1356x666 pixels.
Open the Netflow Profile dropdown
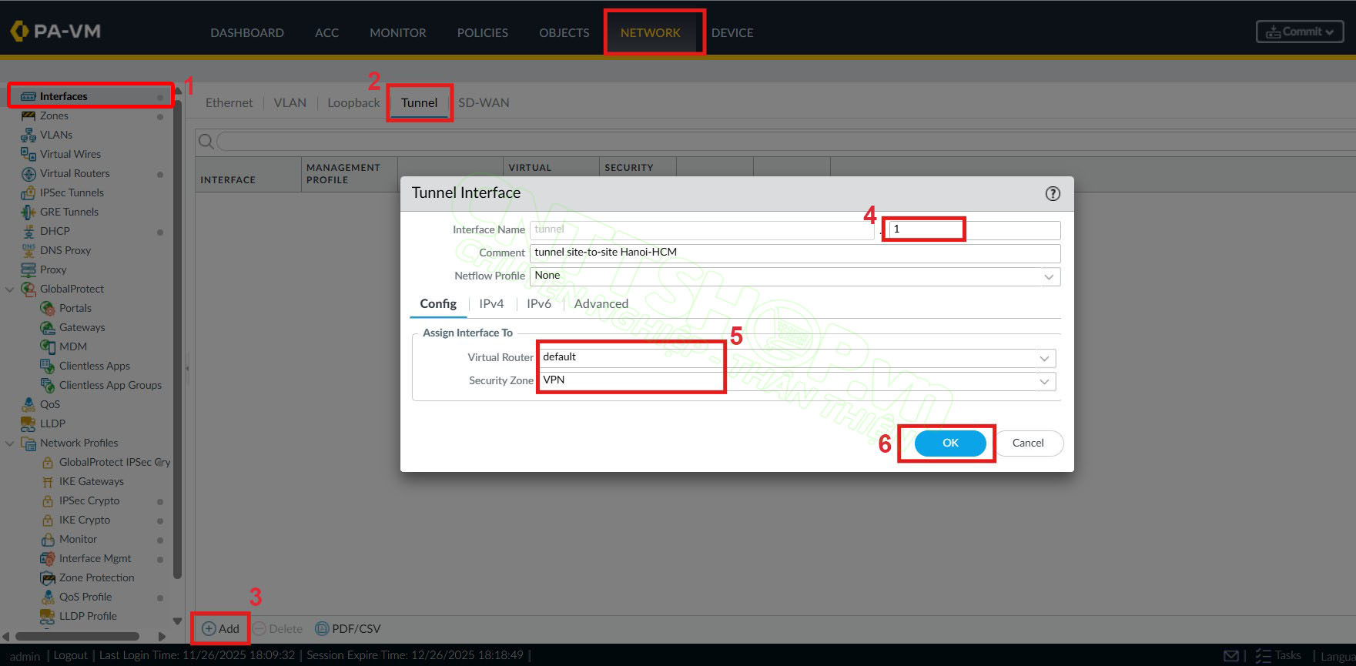click(1048, 276)
